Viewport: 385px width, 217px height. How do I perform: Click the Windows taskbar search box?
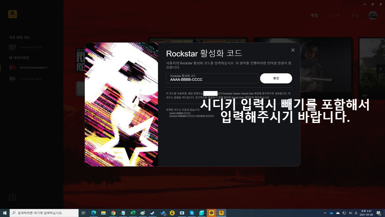coord(44,213)
